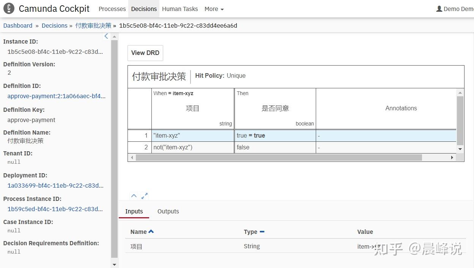Go to Dashboard breadcrumb link
This screenshot has height=268, width=474.
point(18,26)
